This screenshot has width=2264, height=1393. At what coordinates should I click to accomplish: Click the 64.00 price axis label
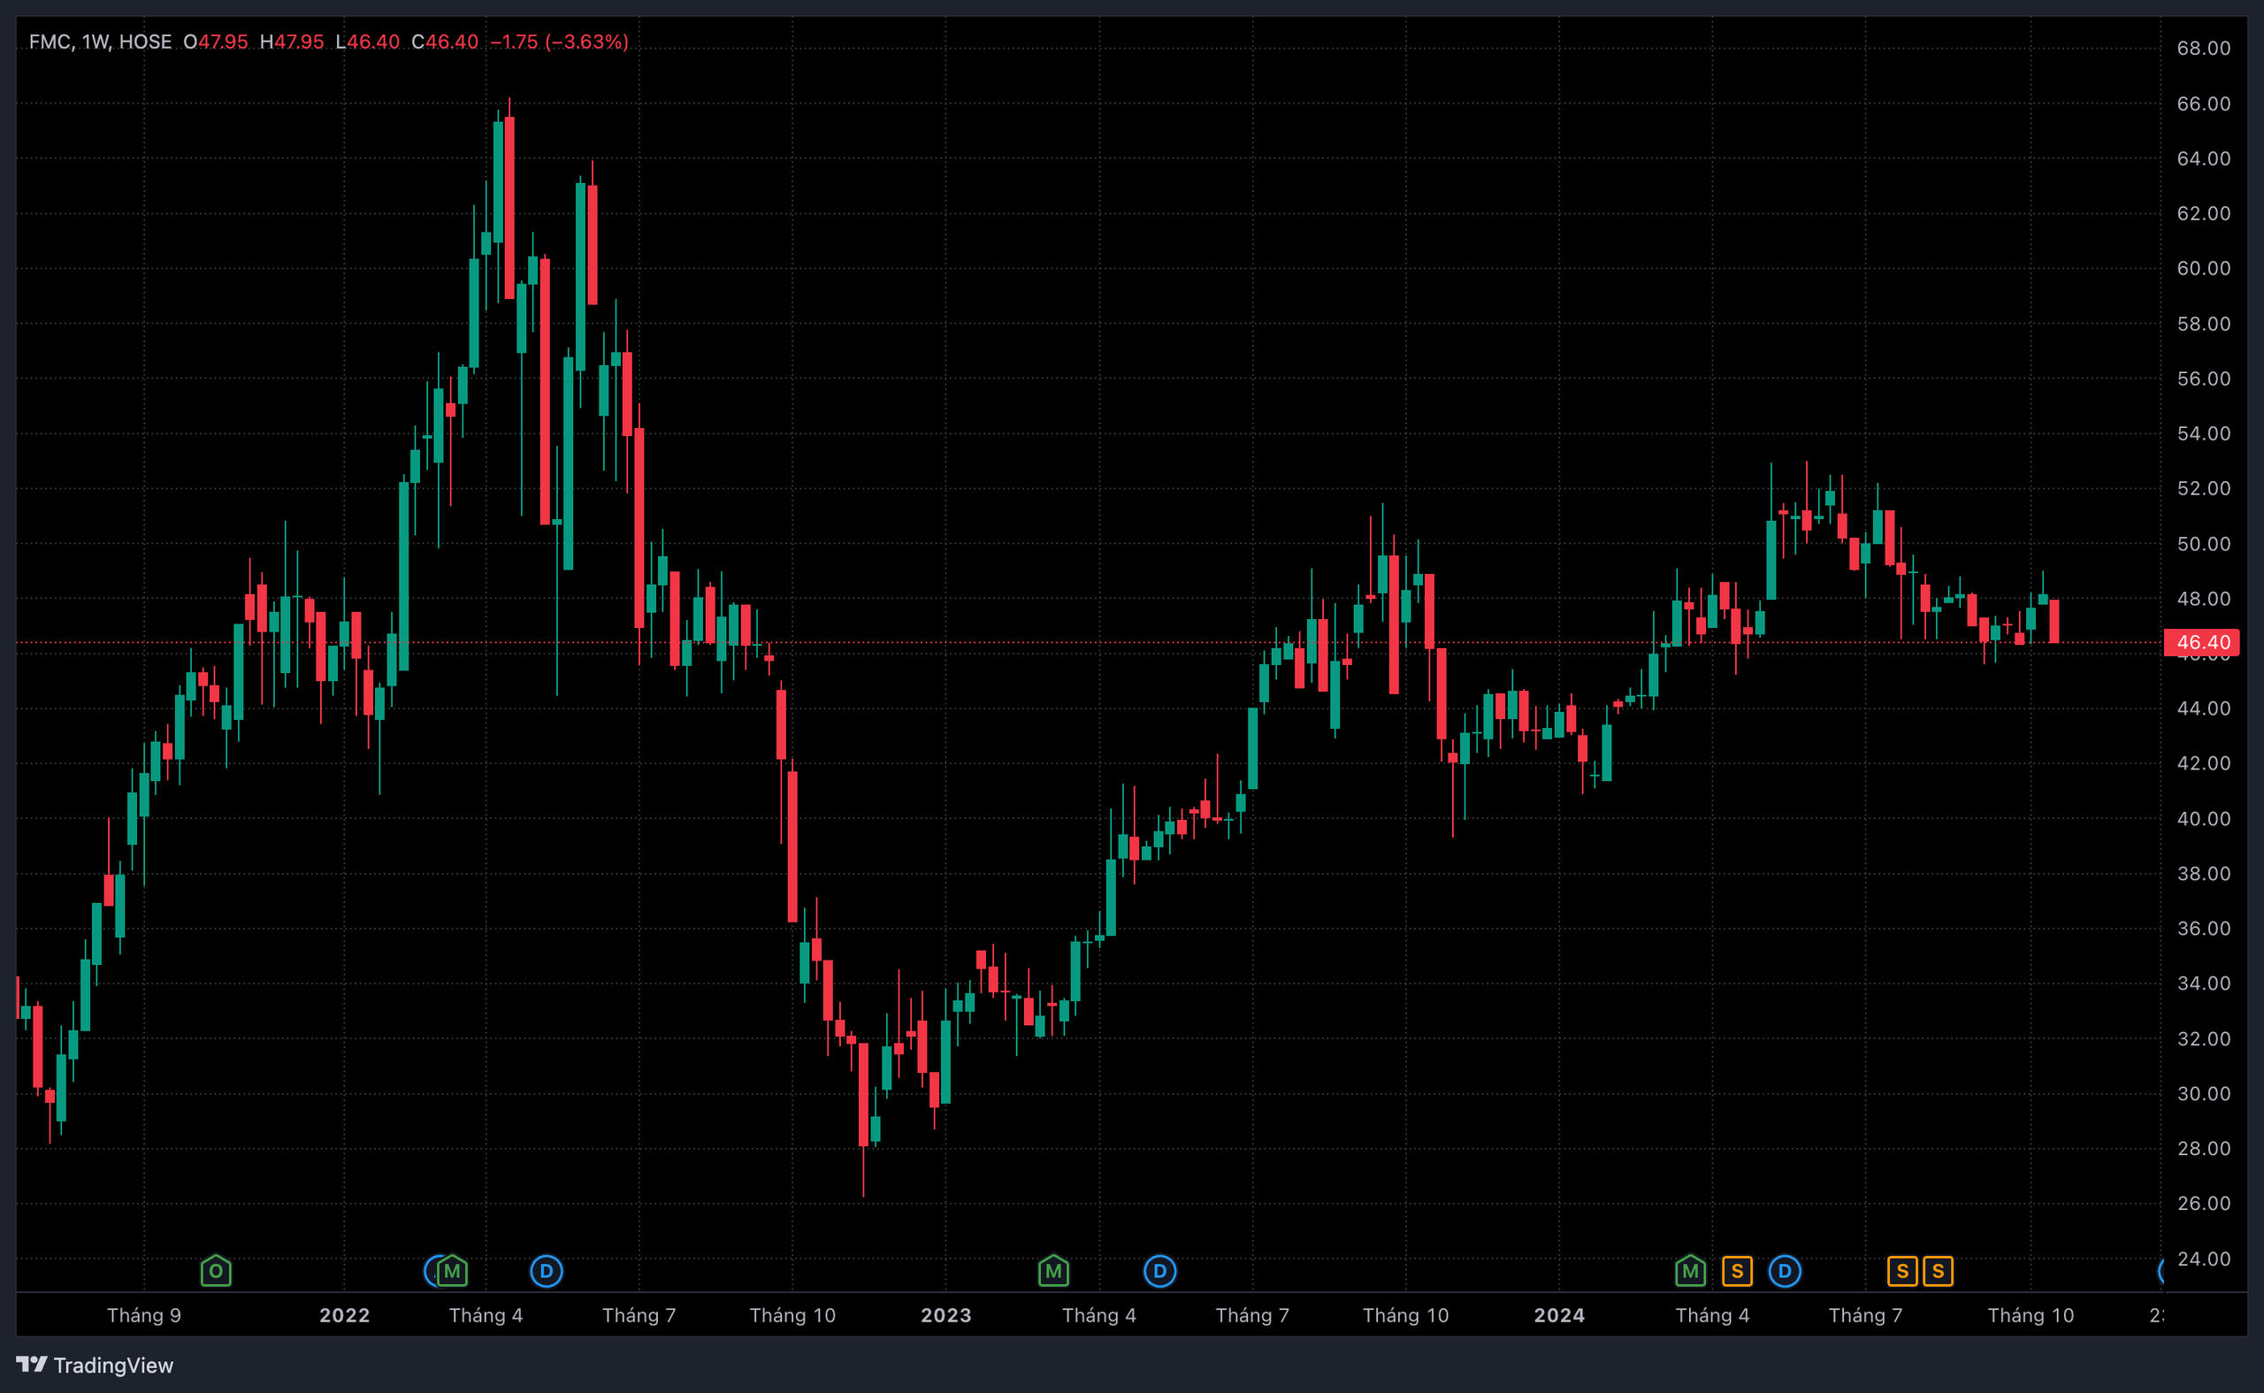coord(2204,158)
